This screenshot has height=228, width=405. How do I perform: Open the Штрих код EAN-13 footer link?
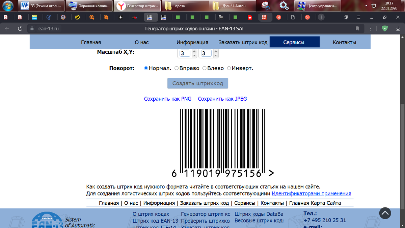point(155,221)
